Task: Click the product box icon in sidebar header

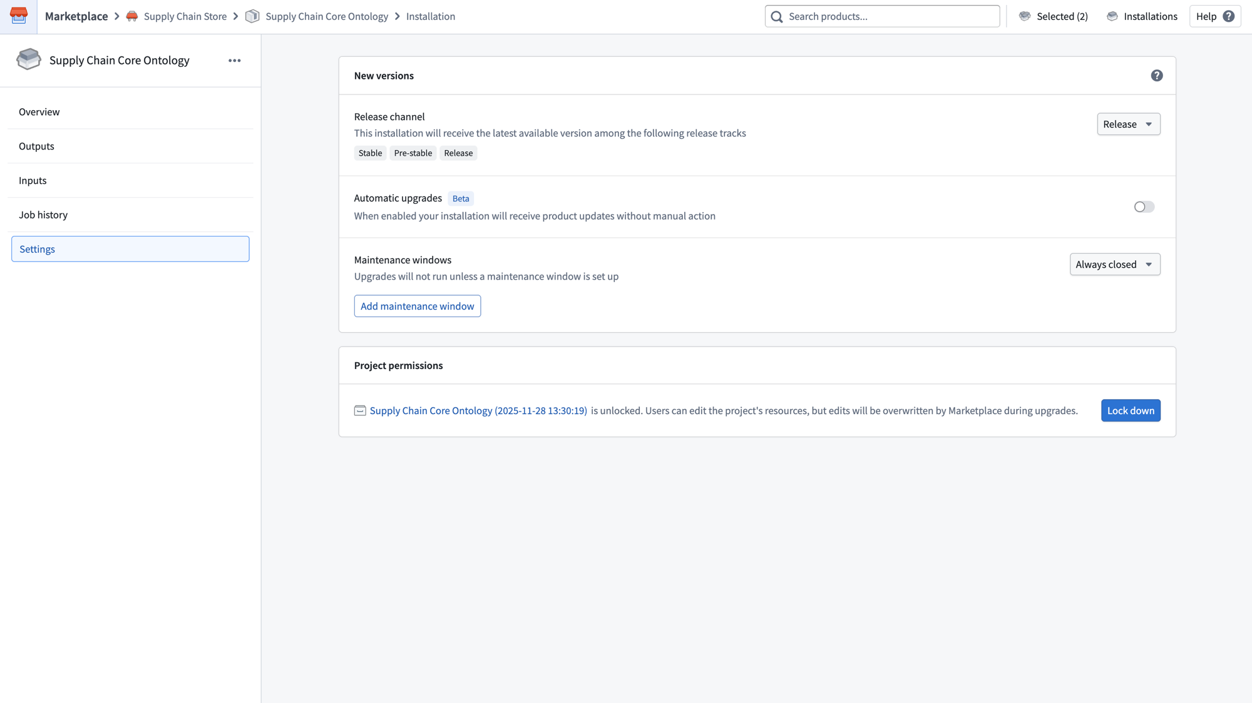Action: click(29, 60)
